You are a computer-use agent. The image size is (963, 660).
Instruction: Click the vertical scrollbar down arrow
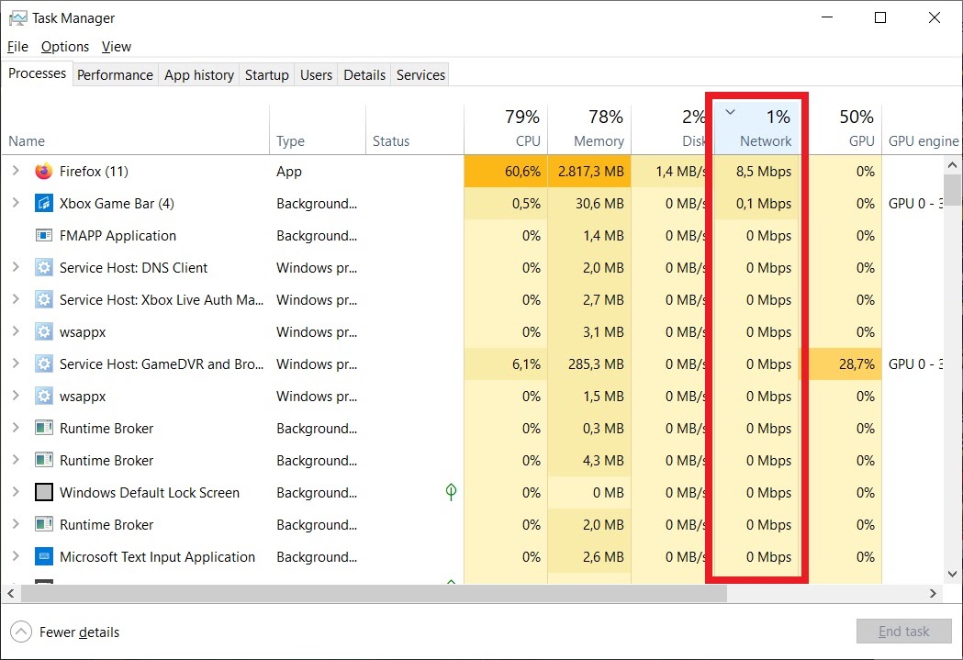[x=953, y=574]
